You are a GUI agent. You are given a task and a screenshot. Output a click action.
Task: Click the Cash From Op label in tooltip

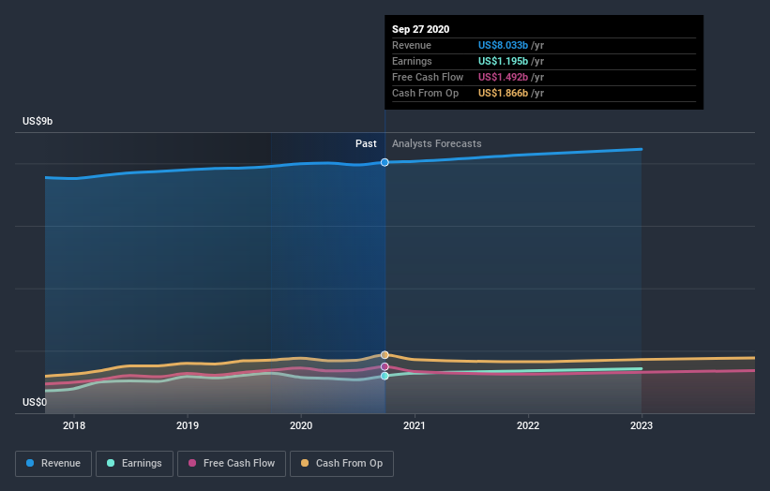click(x=425, y=93)
